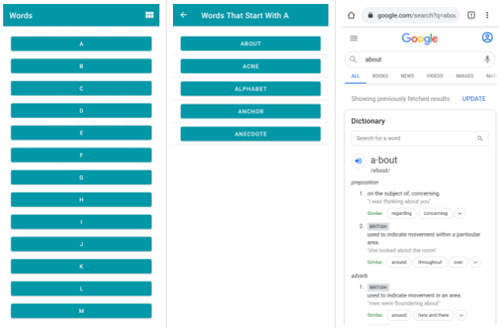Expand more synonyms after 'concerning'
Image resolution: width=503 pixels, height=328 pixels.
pos(460,213)
